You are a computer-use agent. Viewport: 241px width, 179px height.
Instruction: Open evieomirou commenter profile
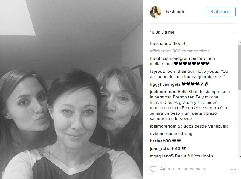[x=161, y=134]
